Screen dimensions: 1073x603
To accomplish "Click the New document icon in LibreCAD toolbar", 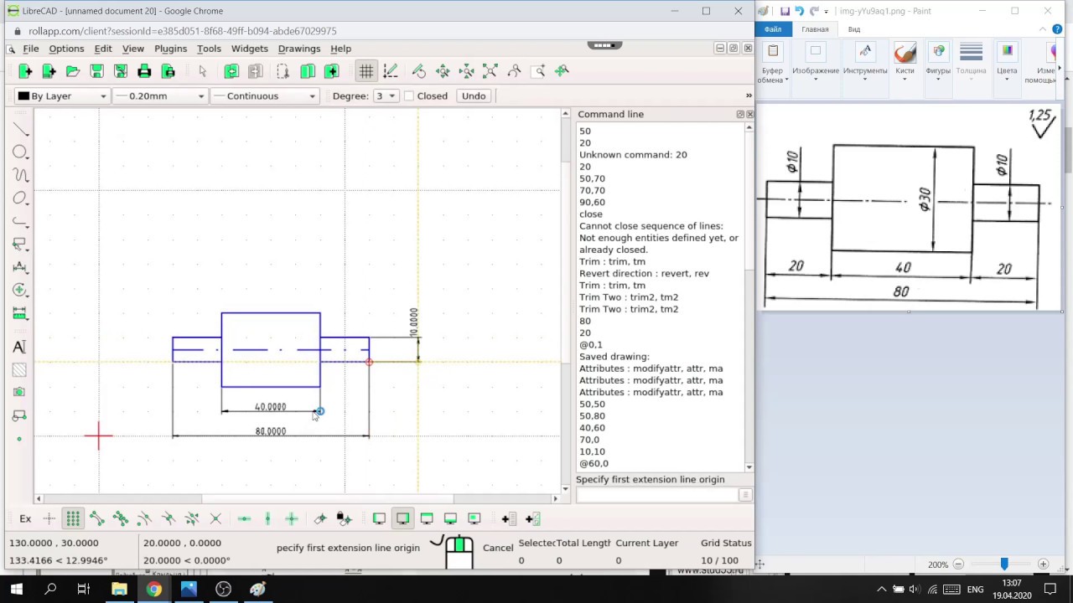I will tap(25, 71).
